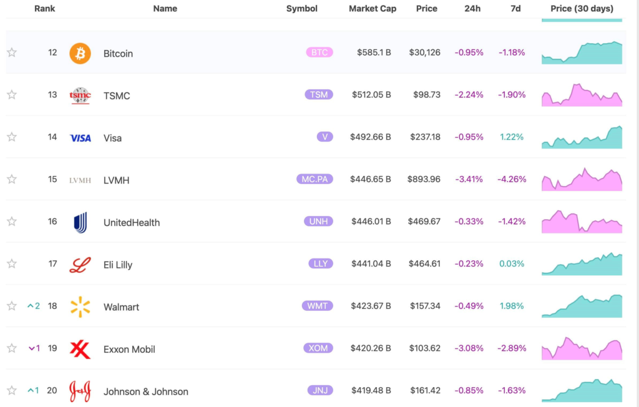Open Bitcoin 30-day price chart
Viewport: 639px width, 407px height.
(582, 52)
